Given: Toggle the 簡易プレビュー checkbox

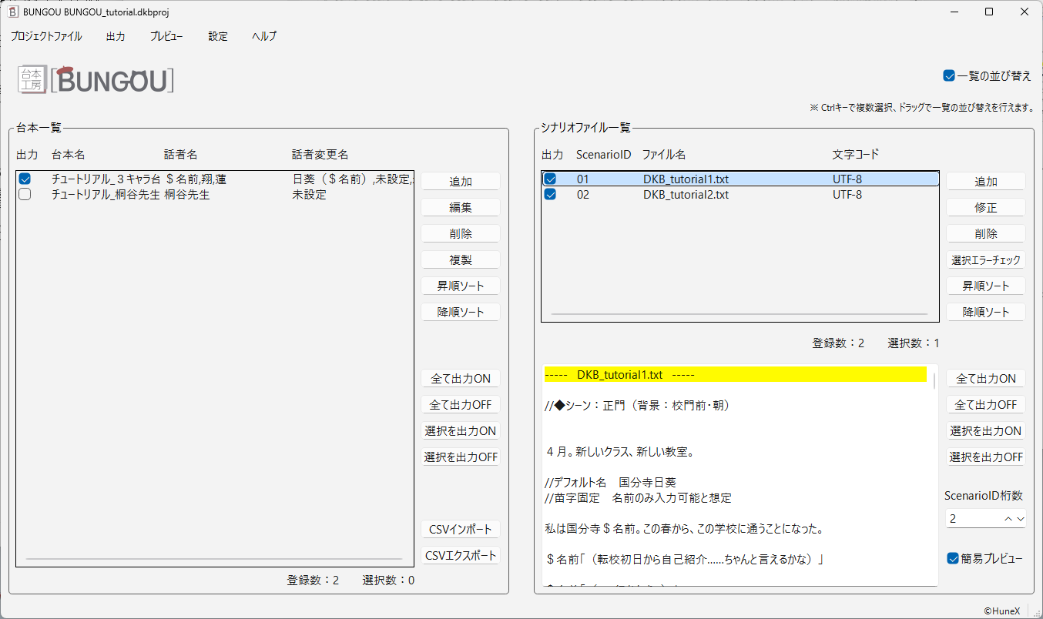Looking at the screenshot, I should (953, 558).
